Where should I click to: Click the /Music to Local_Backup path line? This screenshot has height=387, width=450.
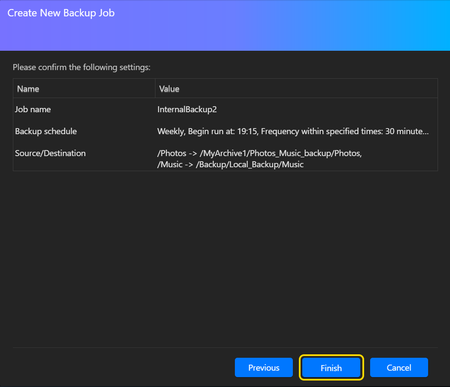coord(231,164)
